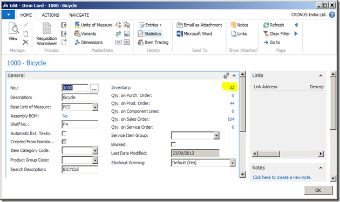Open the Item Category Code dropdown
The image size is (340, 202).
click(x=95, y=150)
